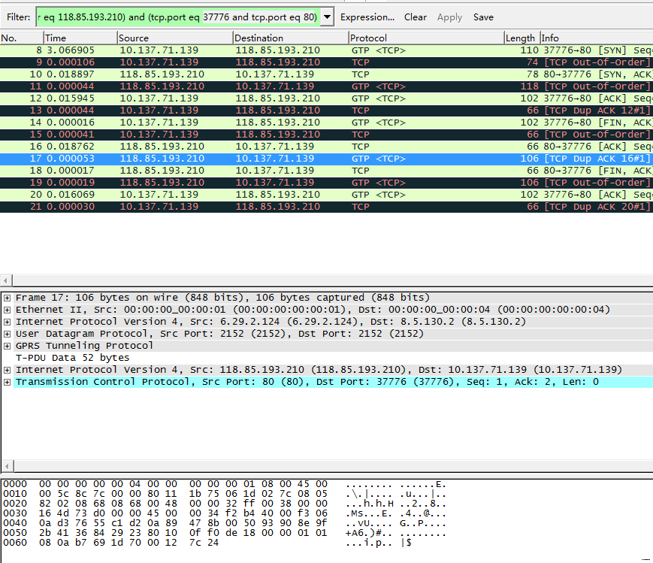
Task: Expand the Ethernet II section
Action: [7, 309]
